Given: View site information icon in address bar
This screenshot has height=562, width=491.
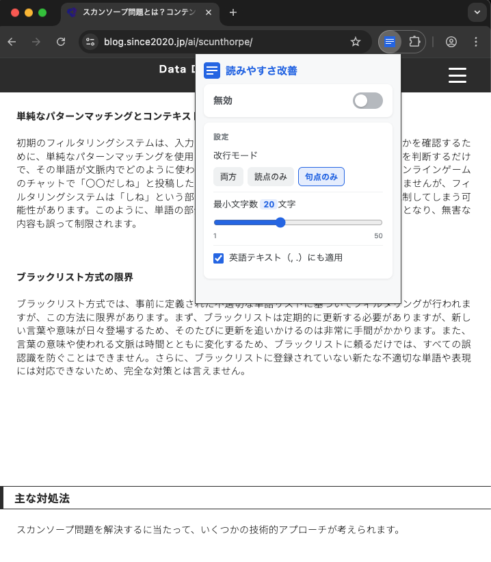Looking at the screenshot, I should pyautogui.click(x=90, y=42).
